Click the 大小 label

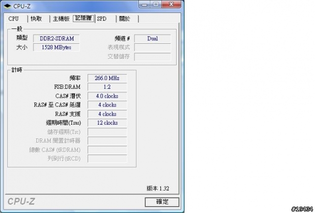point(22,48)
